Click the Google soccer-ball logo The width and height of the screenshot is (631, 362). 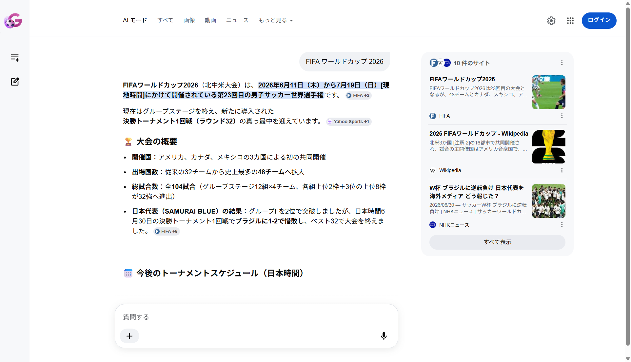coord(13,21)
